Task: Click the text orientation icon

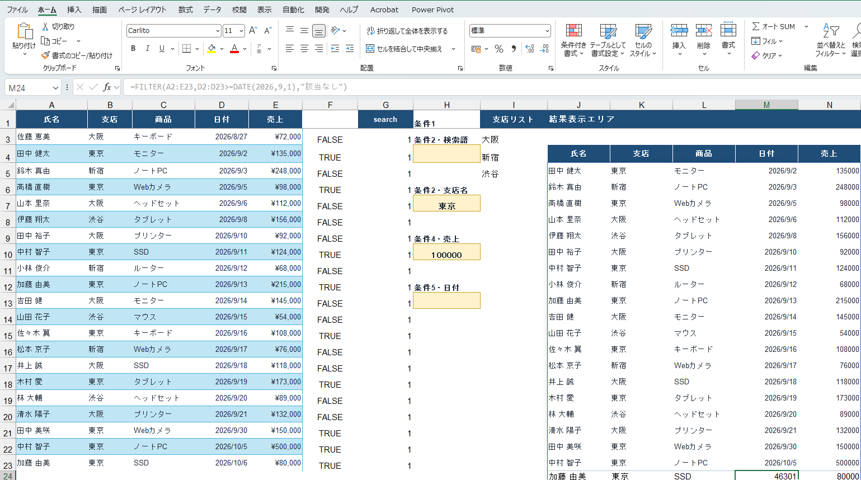Action: tap(335, 31)
